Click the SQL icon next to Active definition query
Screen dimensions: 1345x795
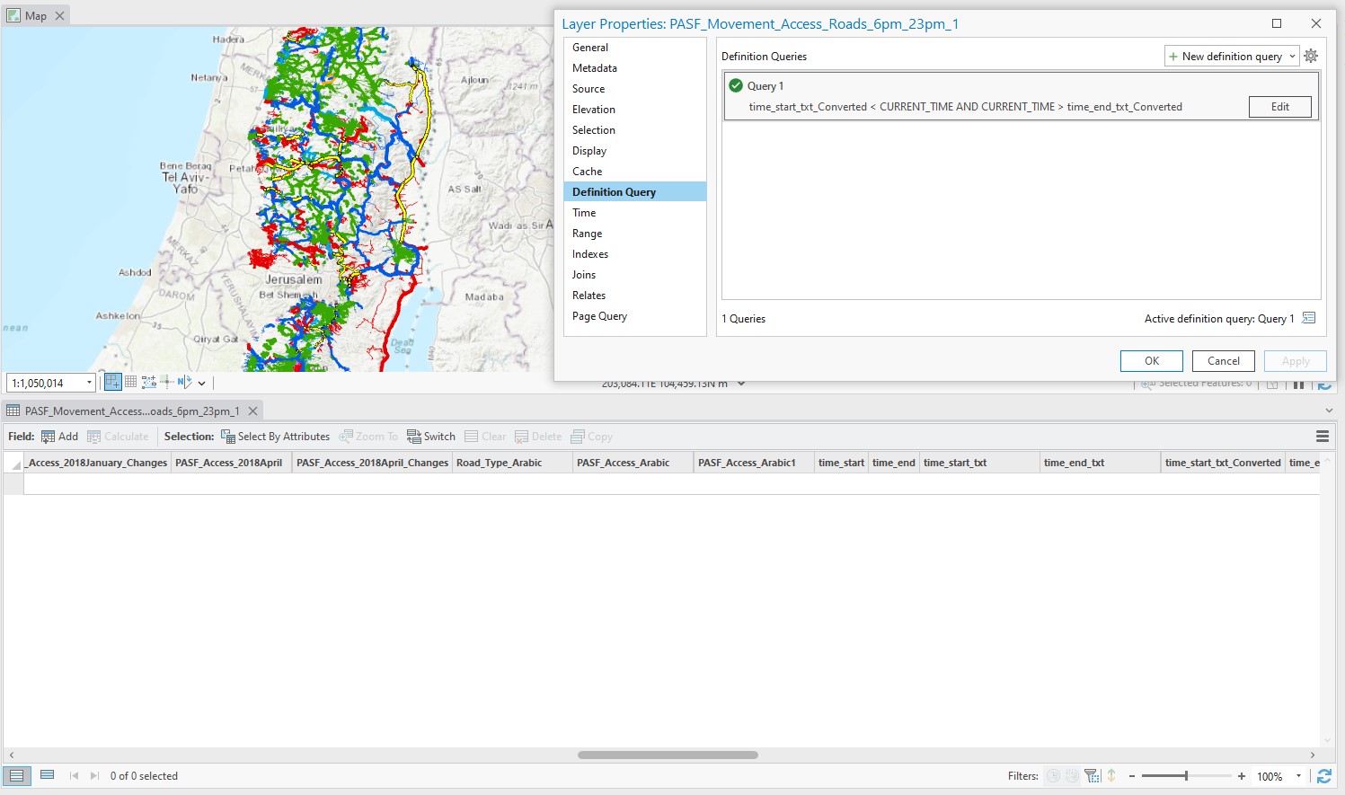1309,318
